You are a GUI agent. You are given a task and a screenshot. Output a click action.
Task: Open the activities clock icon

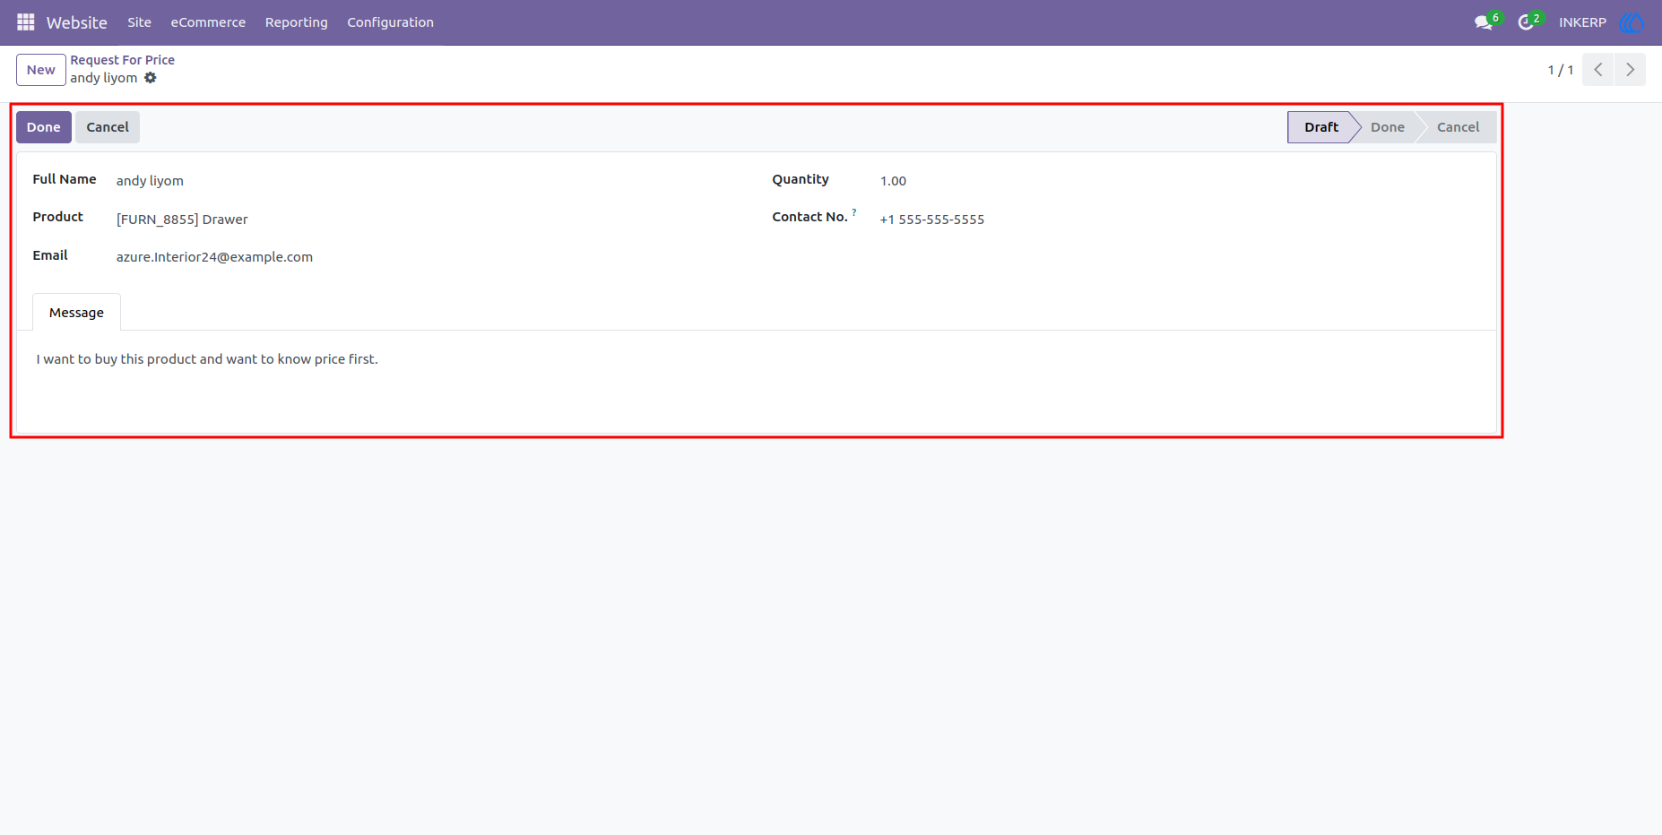click(x=1526, y=22)
